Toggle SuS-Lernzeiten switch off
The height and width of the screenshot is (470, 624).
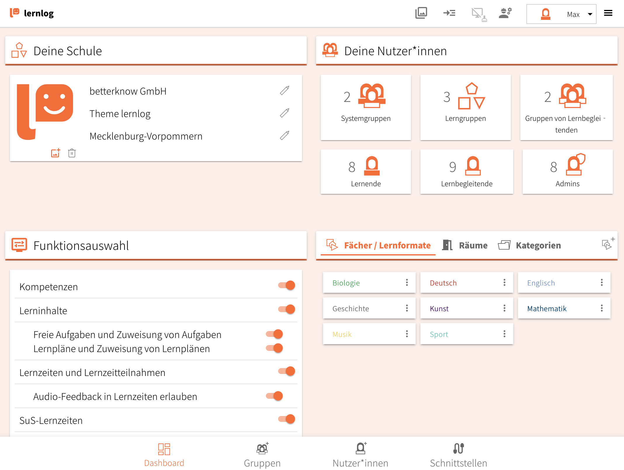287,419
